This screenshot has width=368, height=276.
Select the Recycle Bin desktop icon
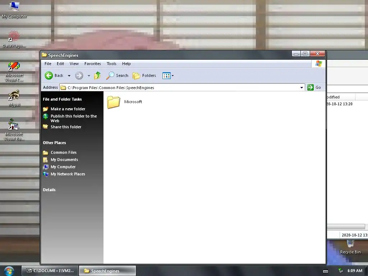[350, 247]
